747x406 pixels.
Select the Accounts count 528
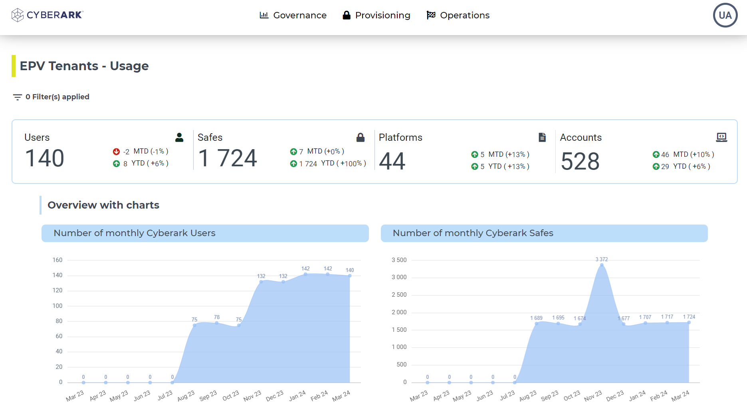(x=580, y=162)
